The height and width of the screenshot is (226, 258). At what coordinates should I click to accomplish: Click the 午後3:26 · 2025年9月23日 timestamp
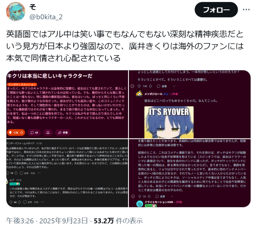(47, 221)
